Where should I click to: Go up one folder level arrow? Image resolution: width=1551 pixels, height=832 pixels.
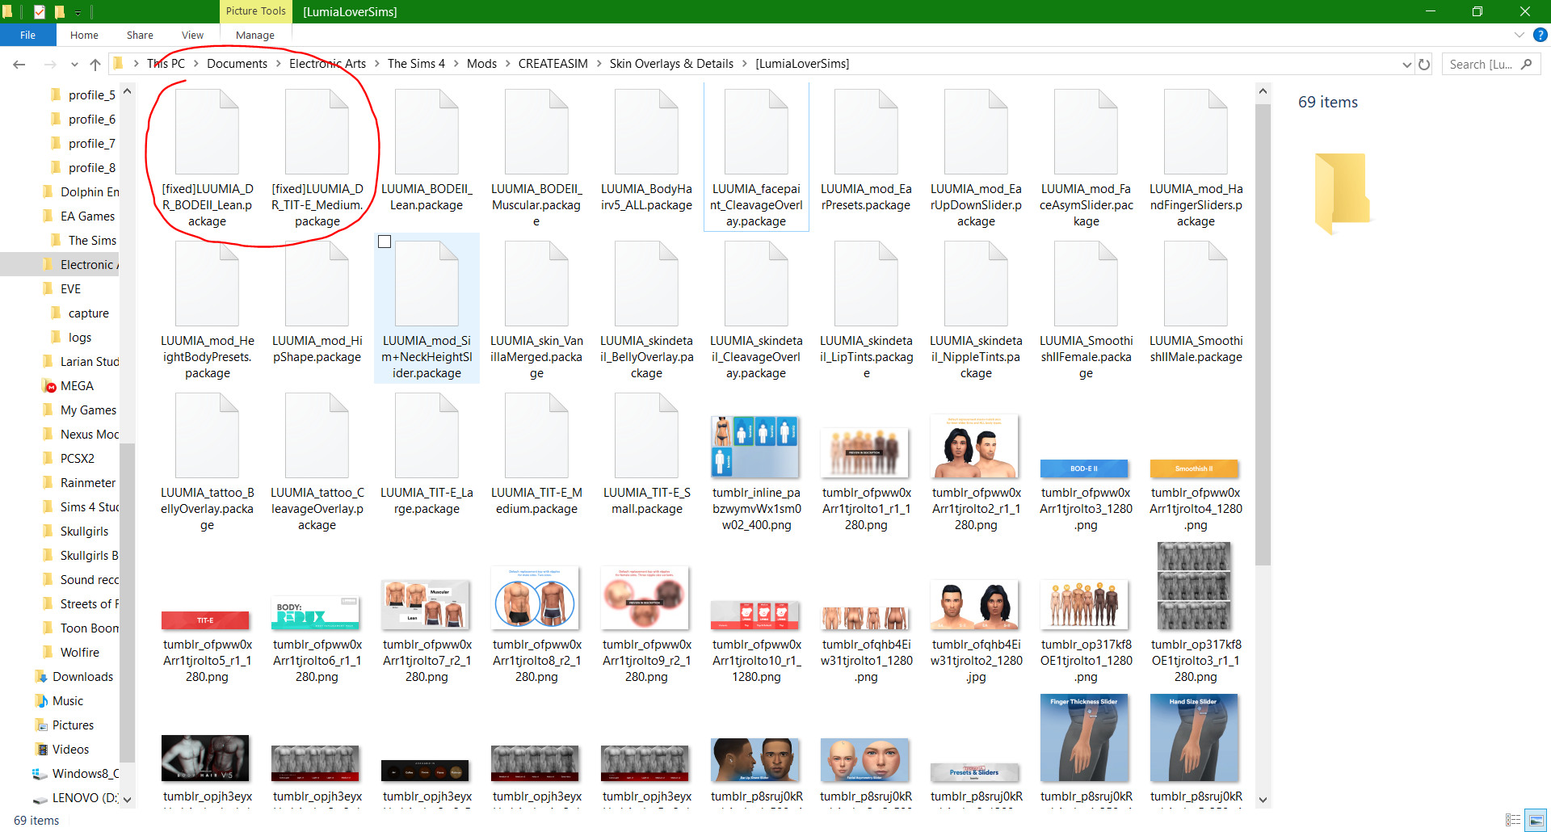tap(95, 64)
